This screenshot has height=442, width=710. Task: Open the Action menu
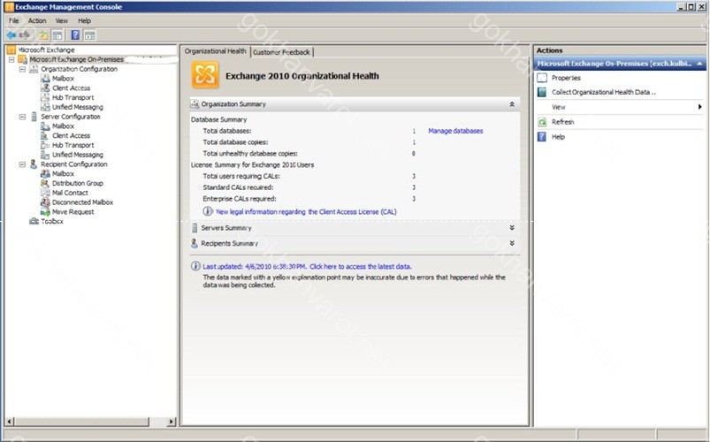(x=37, y=21)
